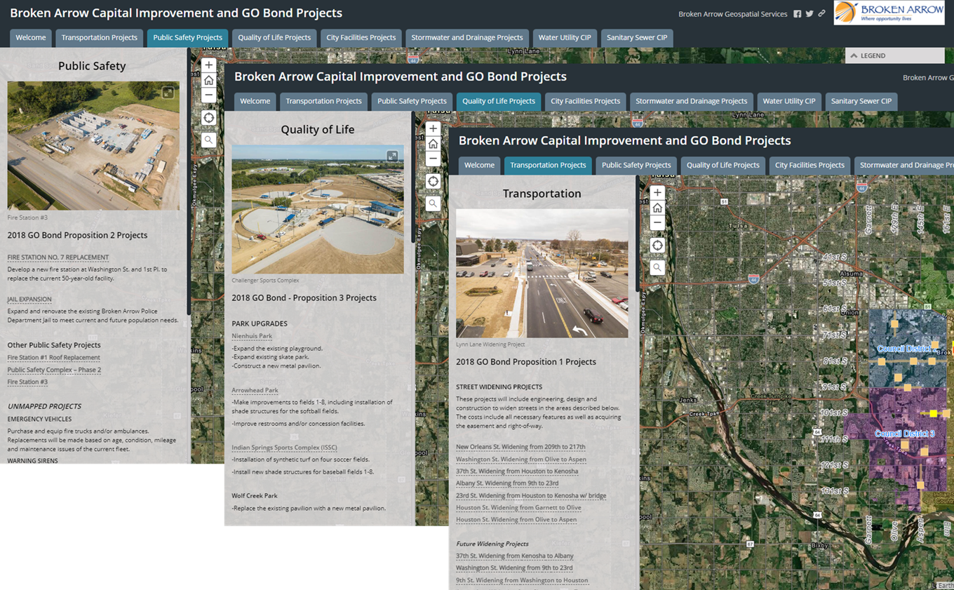Select City Facilities Projects tab in Public Safety window
This screenshot has width=954, height=590.
coord(361,38)
